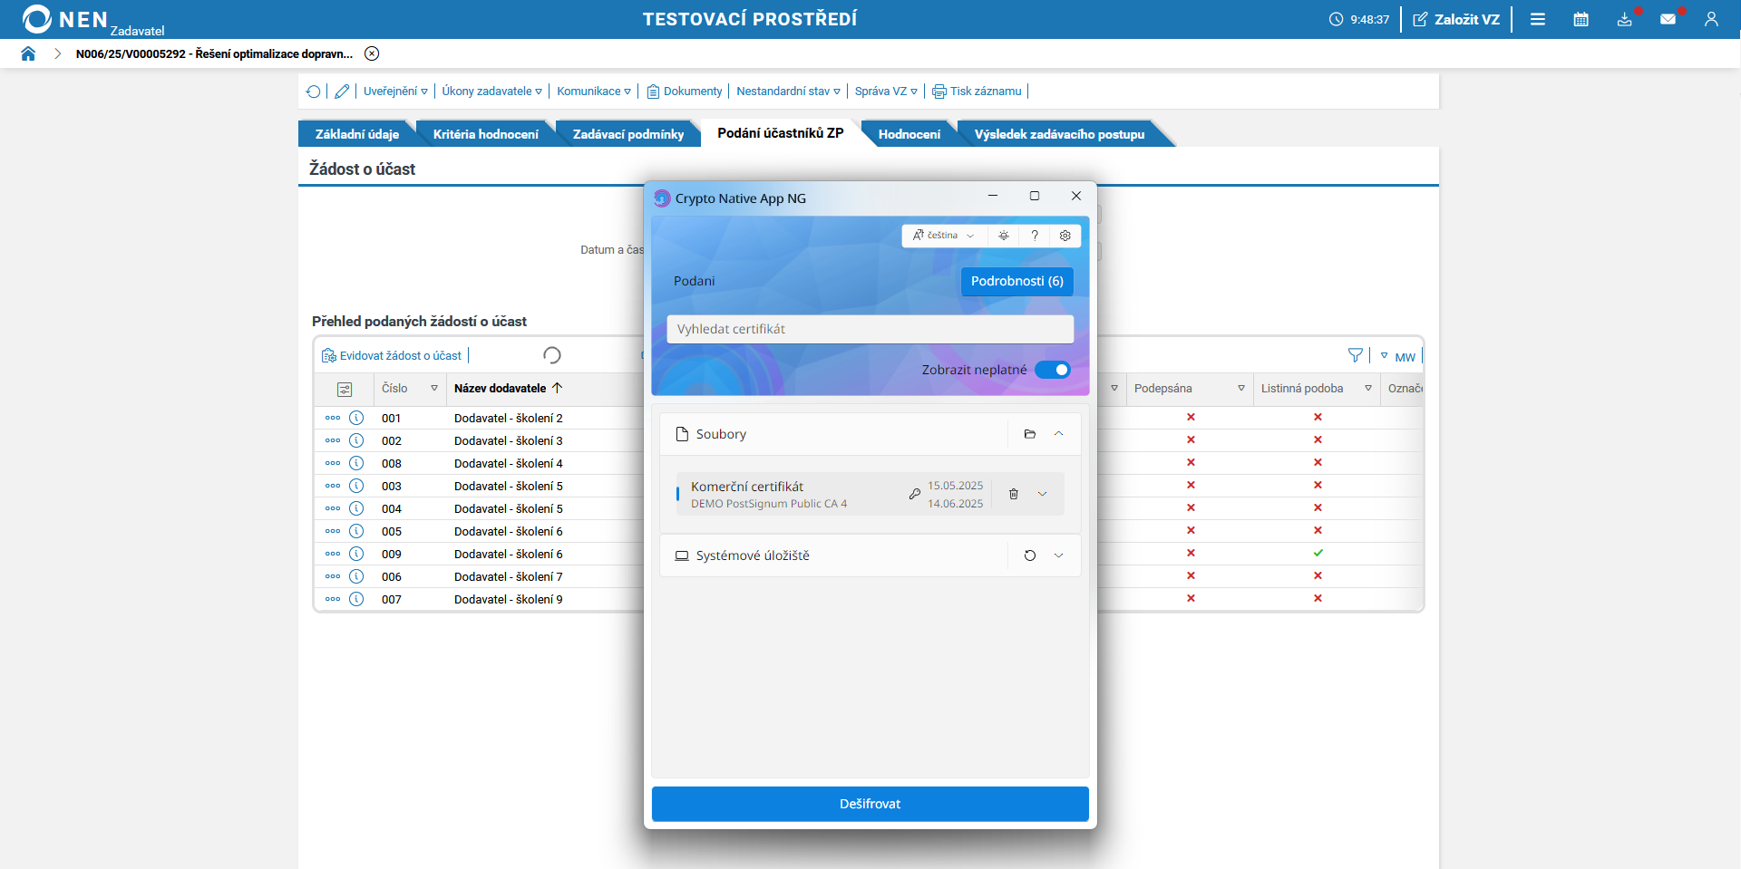Open help in Crypto Native App

click(x=1035, y=236)
